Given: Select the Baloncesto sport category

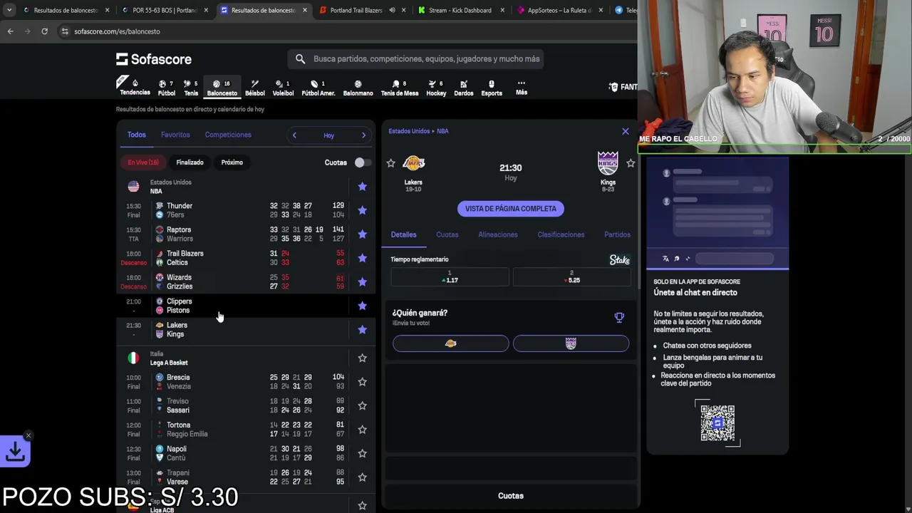Looking at the screenshot, I should pyautogui.click(x=222, y=88).
